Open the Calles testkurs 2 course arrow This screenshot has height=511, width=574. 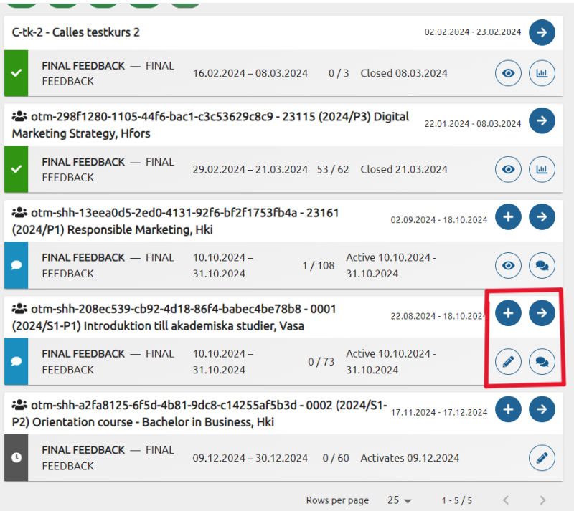pos(542,32)
